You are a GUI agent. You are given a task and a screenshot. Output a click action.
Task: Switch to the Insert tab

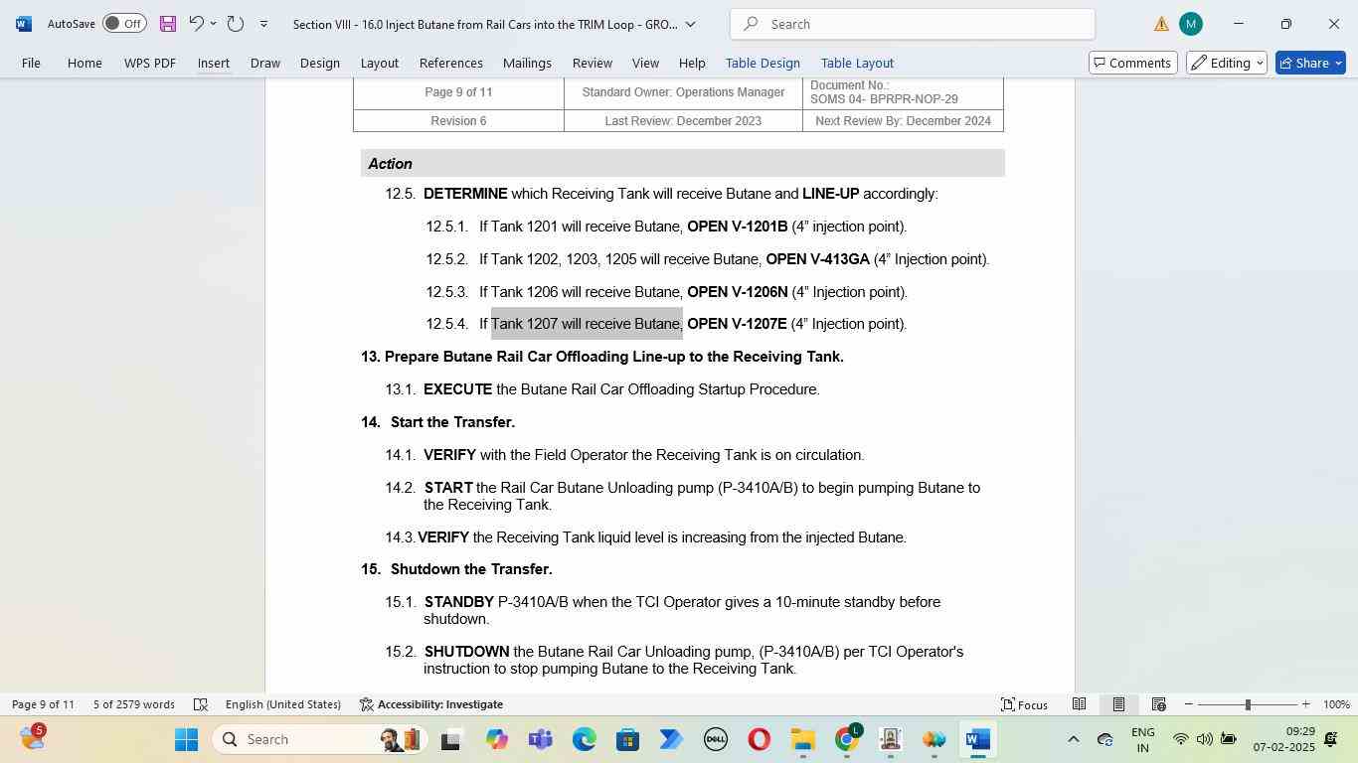[214, 63]
